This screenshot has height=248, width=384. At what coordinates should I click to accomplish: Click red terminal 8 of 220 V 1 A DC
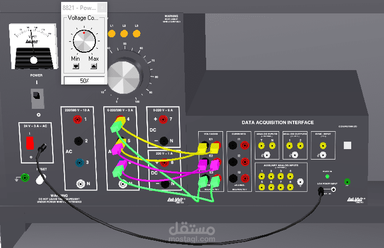pos(164,163)
